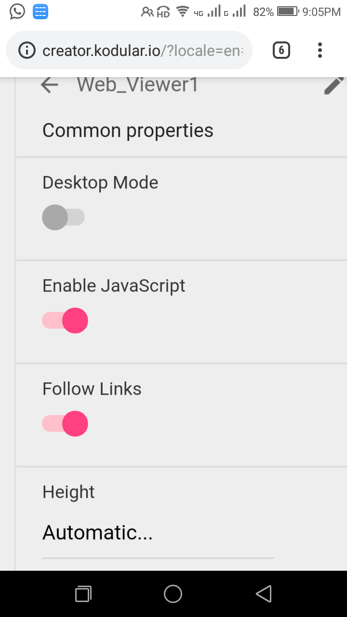Open the browser three-dot menu

320,50
